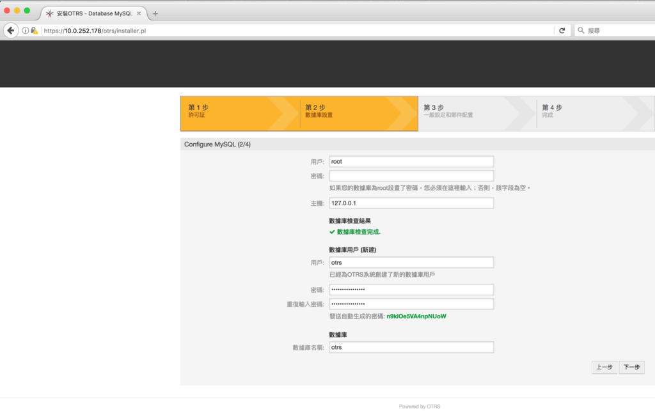Click the search magnifier icon
655x411 pixels.
coord(581,31)
